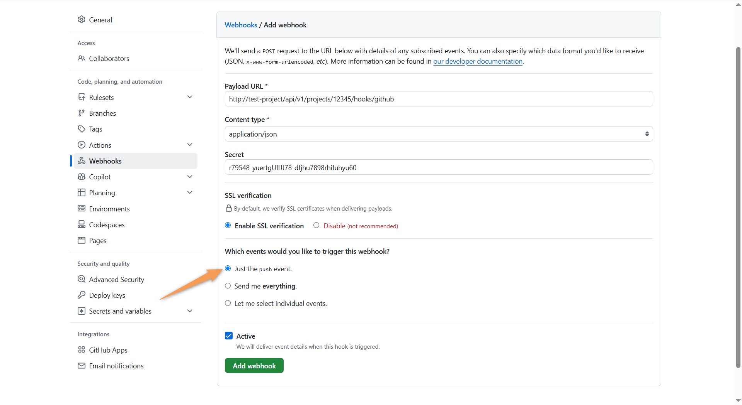Click the Secret input field
Viewport: 742px width, 405px height.
tap(439, 167)
